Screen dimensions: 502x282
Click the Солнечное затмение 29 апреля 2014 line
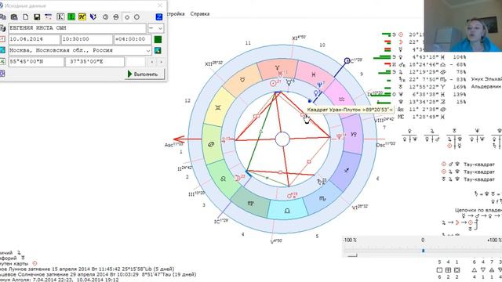pos(98,274)
